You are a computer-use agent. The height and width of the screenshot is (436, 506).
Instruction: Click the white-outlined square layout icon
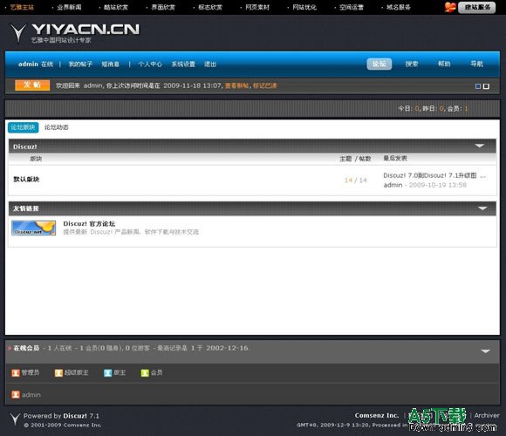[486, 86]
